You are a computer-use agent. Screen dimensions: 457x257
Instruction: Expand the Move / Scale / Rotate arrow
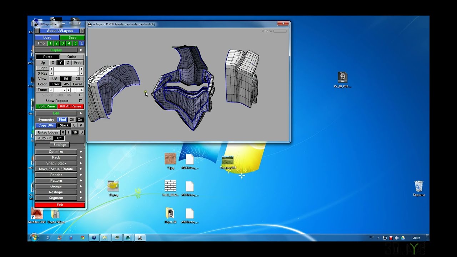[81, 169]
